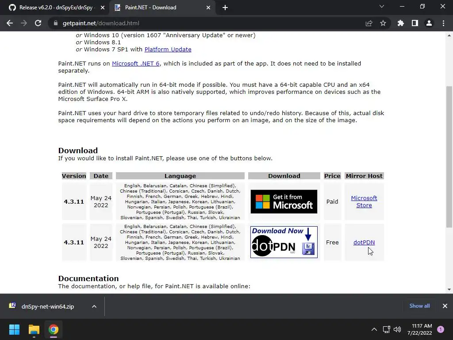Viewport: 453px width, 340px height.
Task: Follow the Microsoft .NET 6 link
Action: coord(135,64)
